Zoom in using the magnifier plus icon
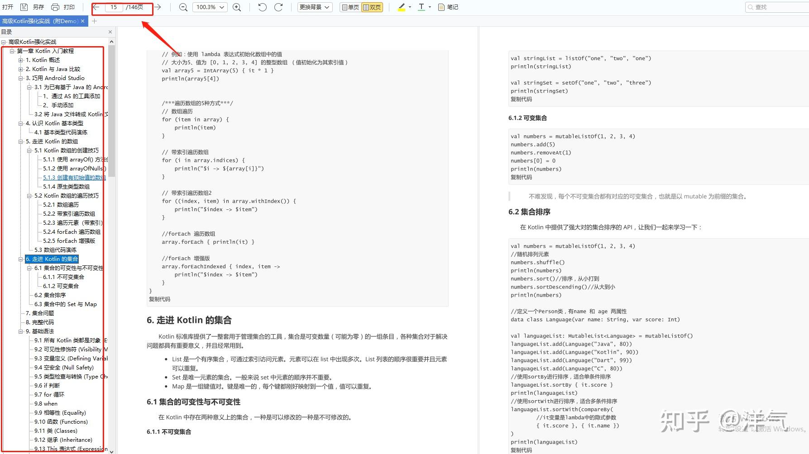This screenshot has height=454, width=809. coord(236,7)
